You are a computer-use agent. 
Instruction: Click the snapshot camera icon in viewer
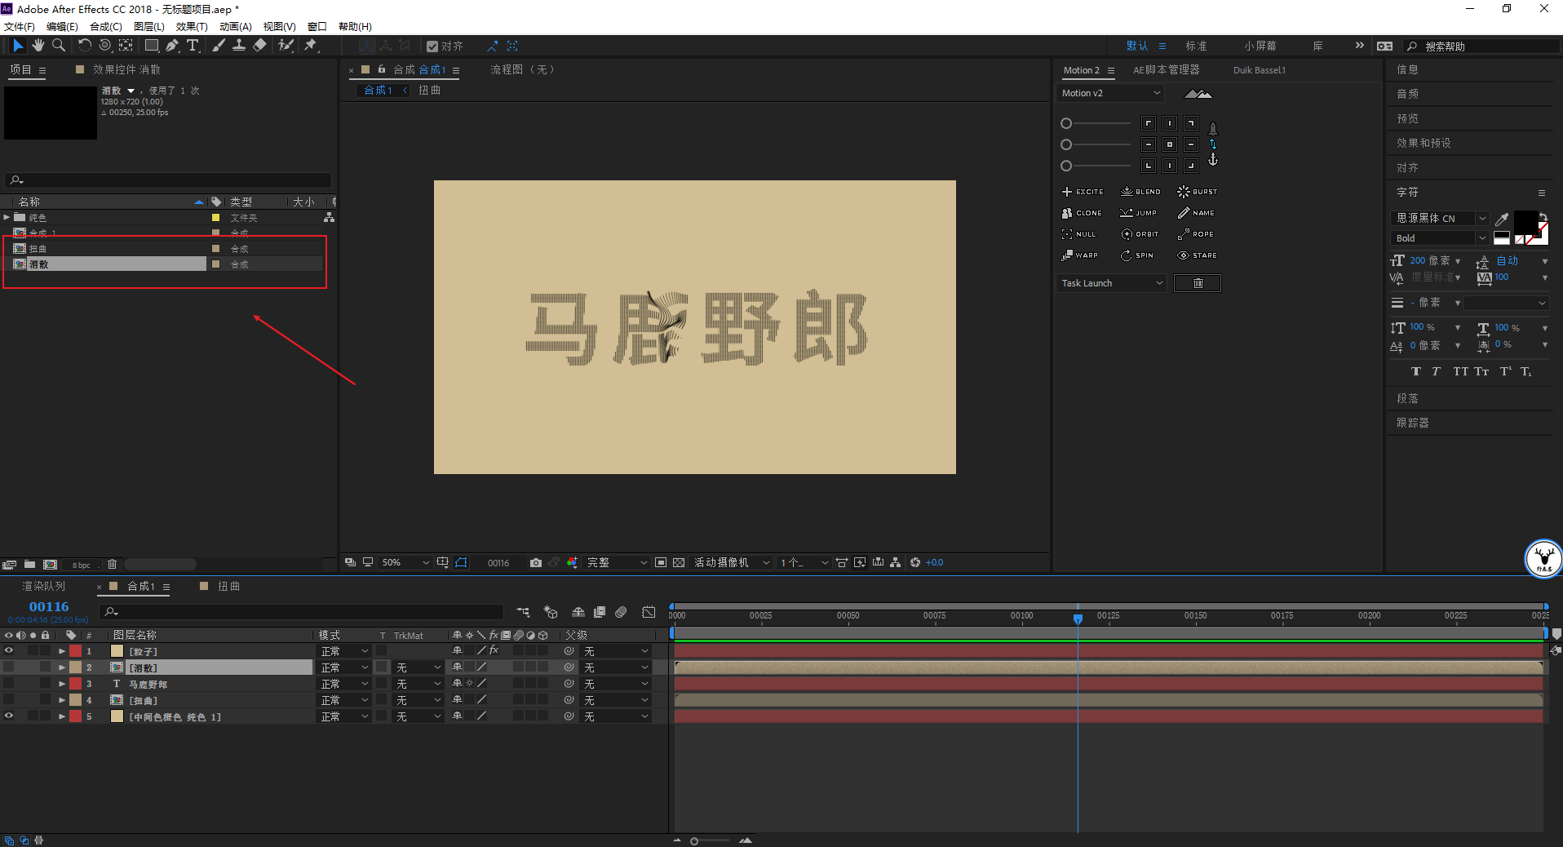535,563
